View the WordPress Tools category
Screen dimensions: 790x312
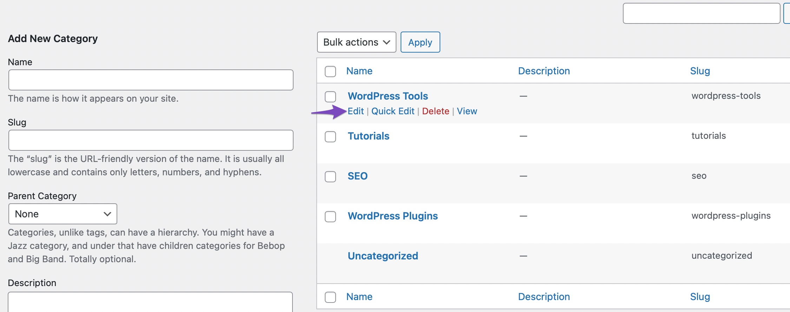(x=467, y=111)
